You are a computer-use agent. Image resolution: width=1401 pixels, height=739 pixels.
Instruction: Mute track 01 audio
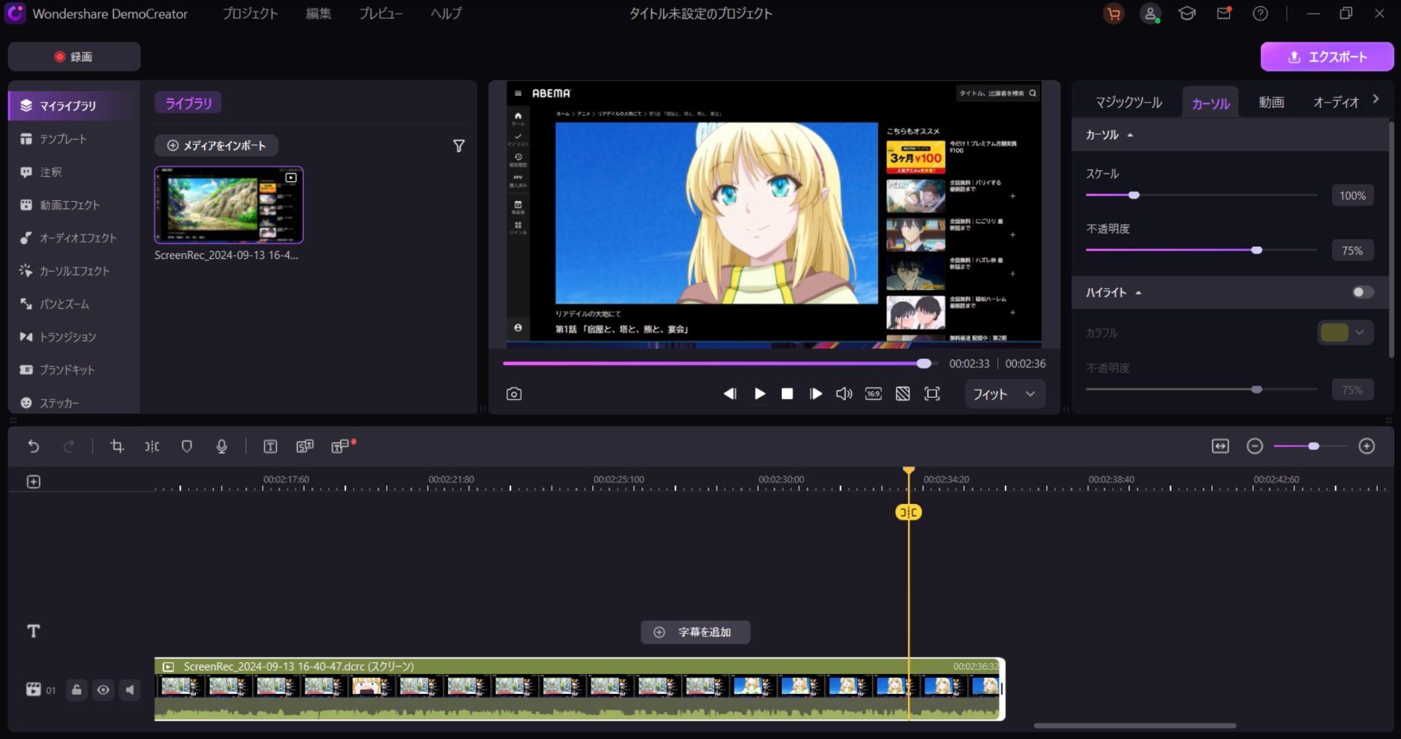pos(130,690)
